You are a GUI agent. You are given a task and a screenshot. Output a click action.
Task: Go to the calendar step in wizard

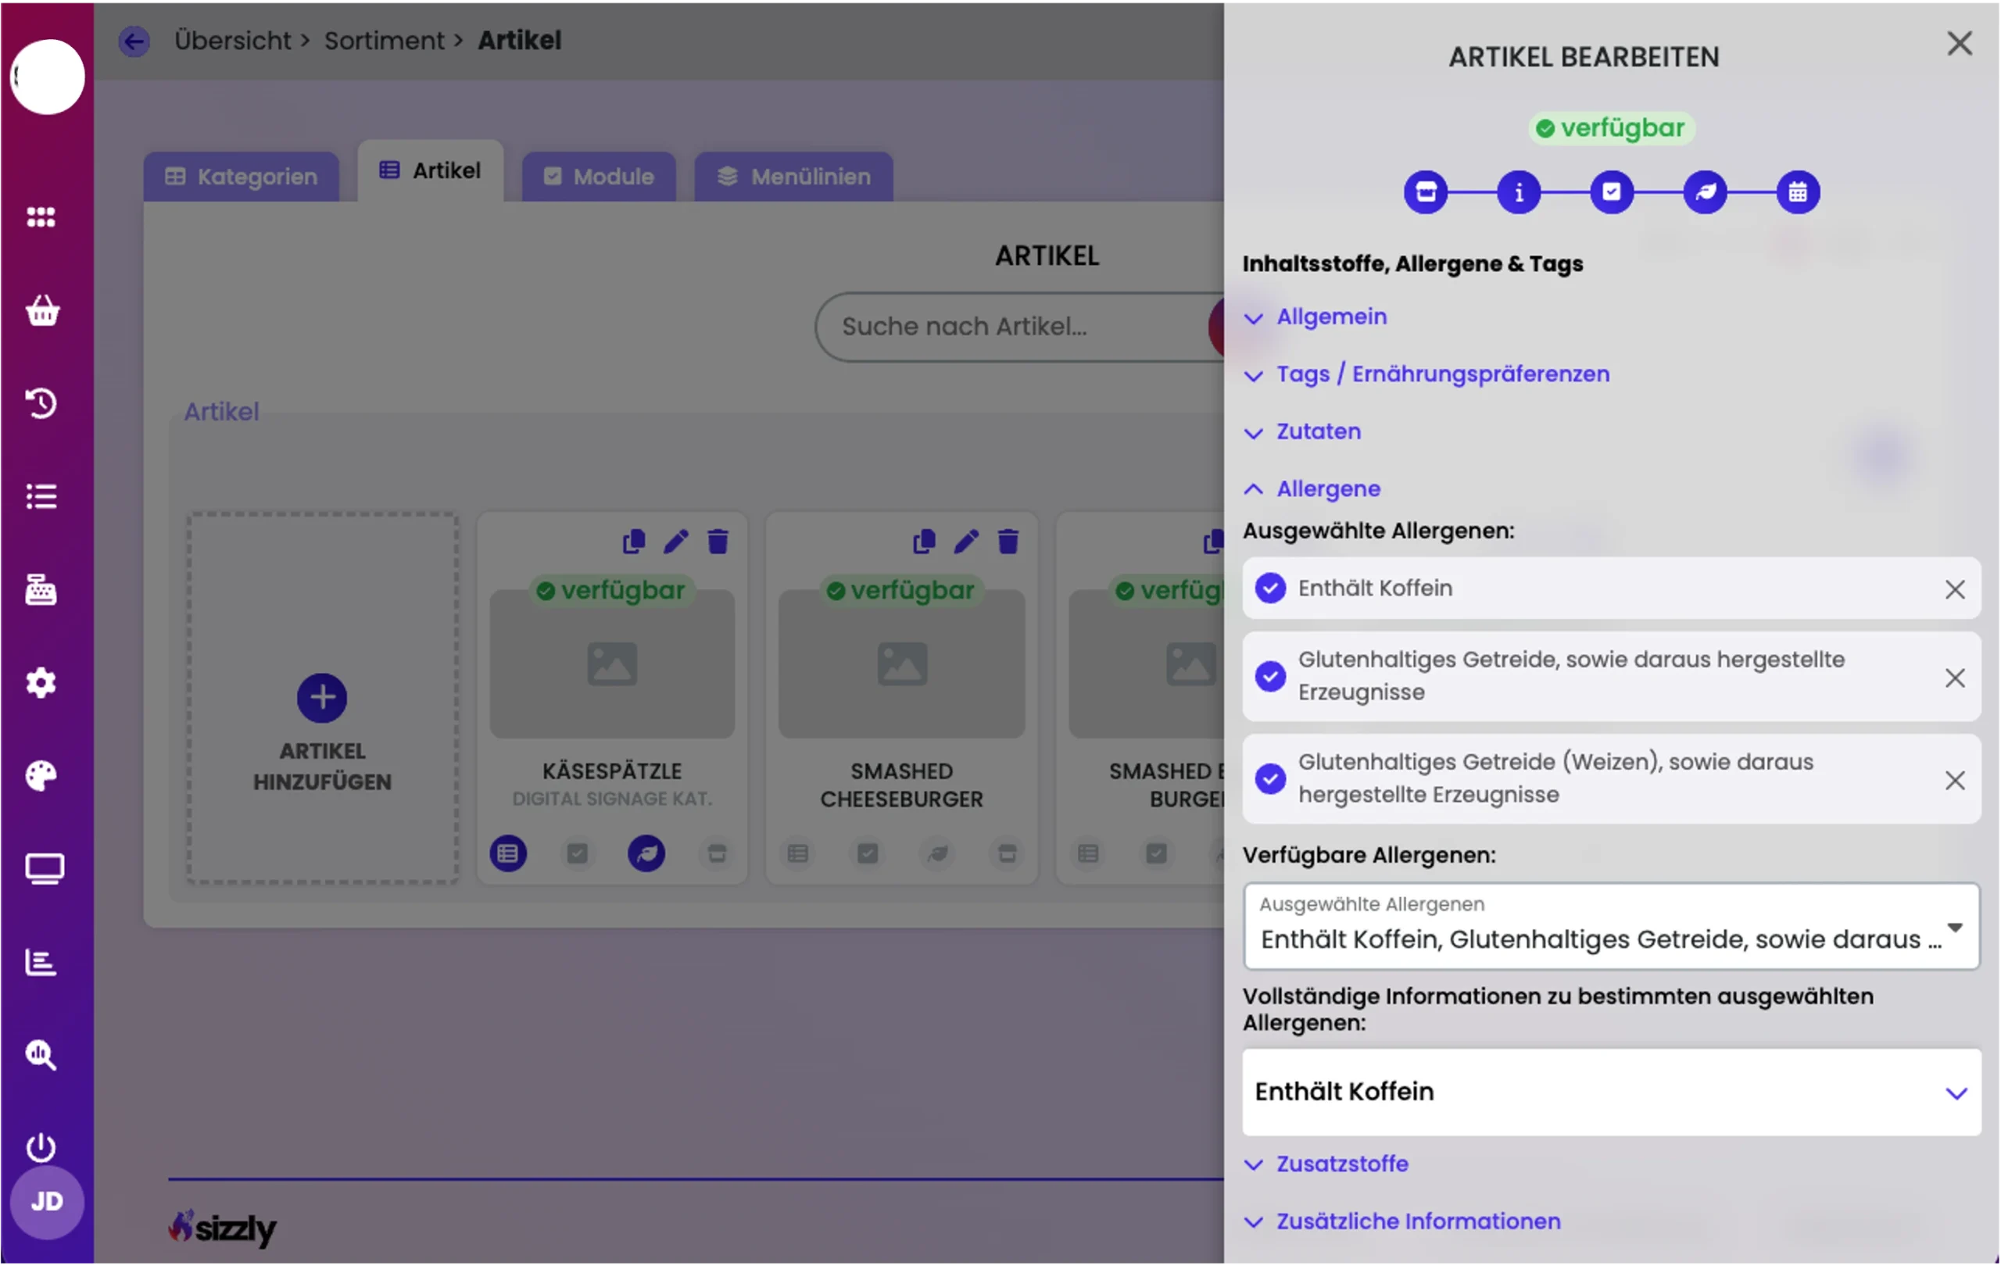click(x=1799, y=193)
